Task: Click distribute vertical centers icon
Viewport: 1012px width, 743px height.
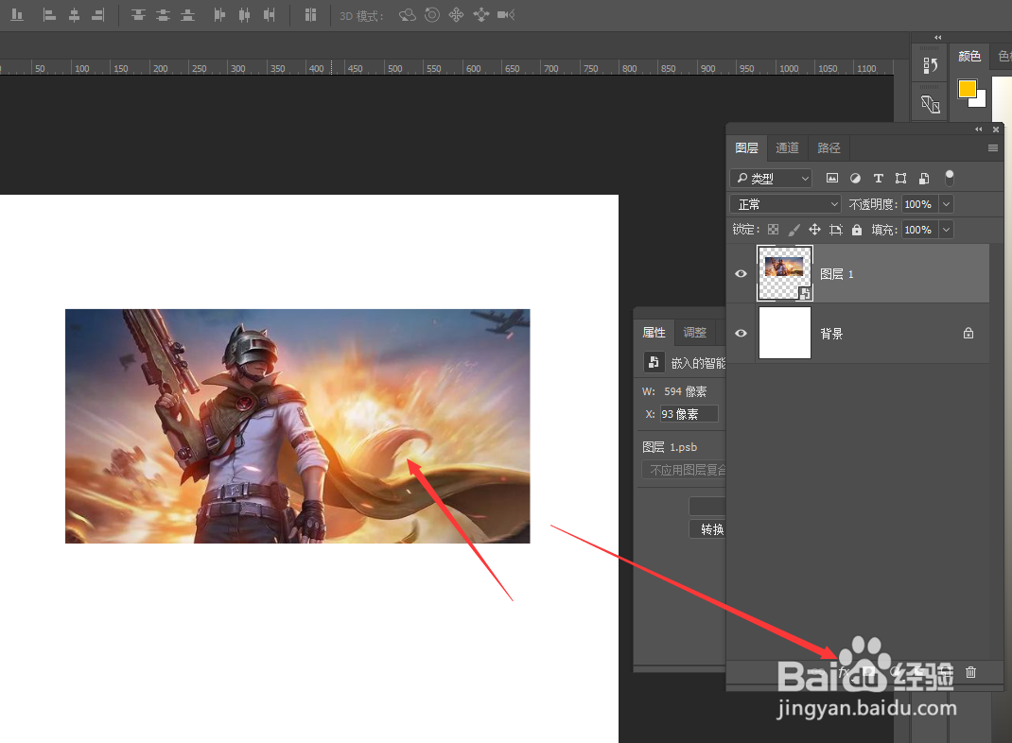Action: click(x=163, y=15)
